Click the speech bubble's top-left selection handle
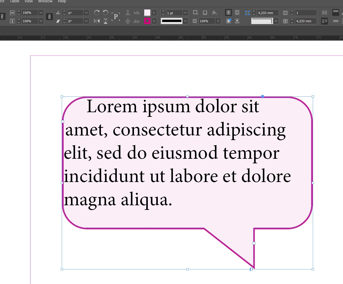 (62, 96)
